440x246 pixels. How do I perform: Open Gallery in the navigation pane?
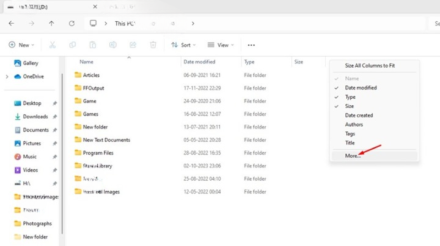point(26,63)
